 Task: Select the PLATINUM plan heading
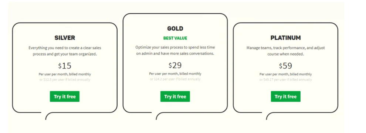coord(286,38)
